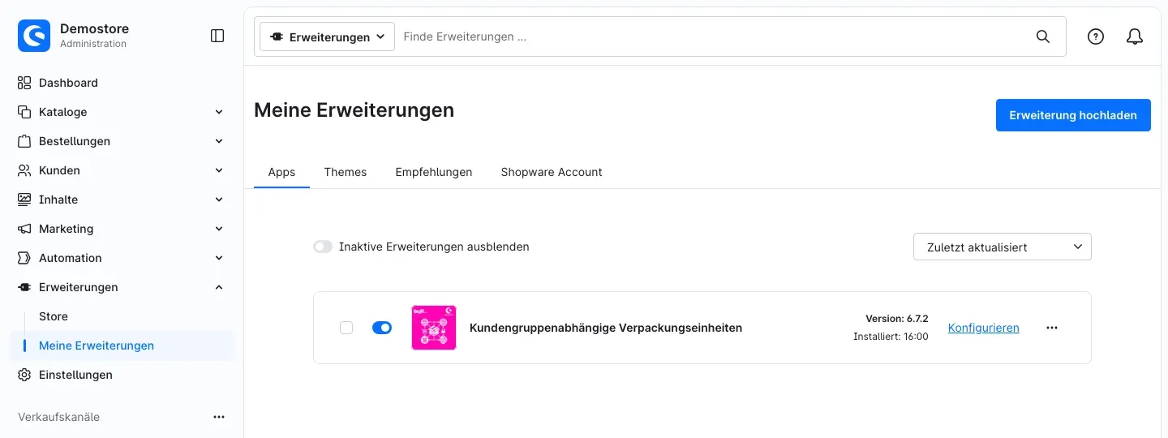Switch to the Apps tab
The image size is (1168, 438).
pos(281,172)
